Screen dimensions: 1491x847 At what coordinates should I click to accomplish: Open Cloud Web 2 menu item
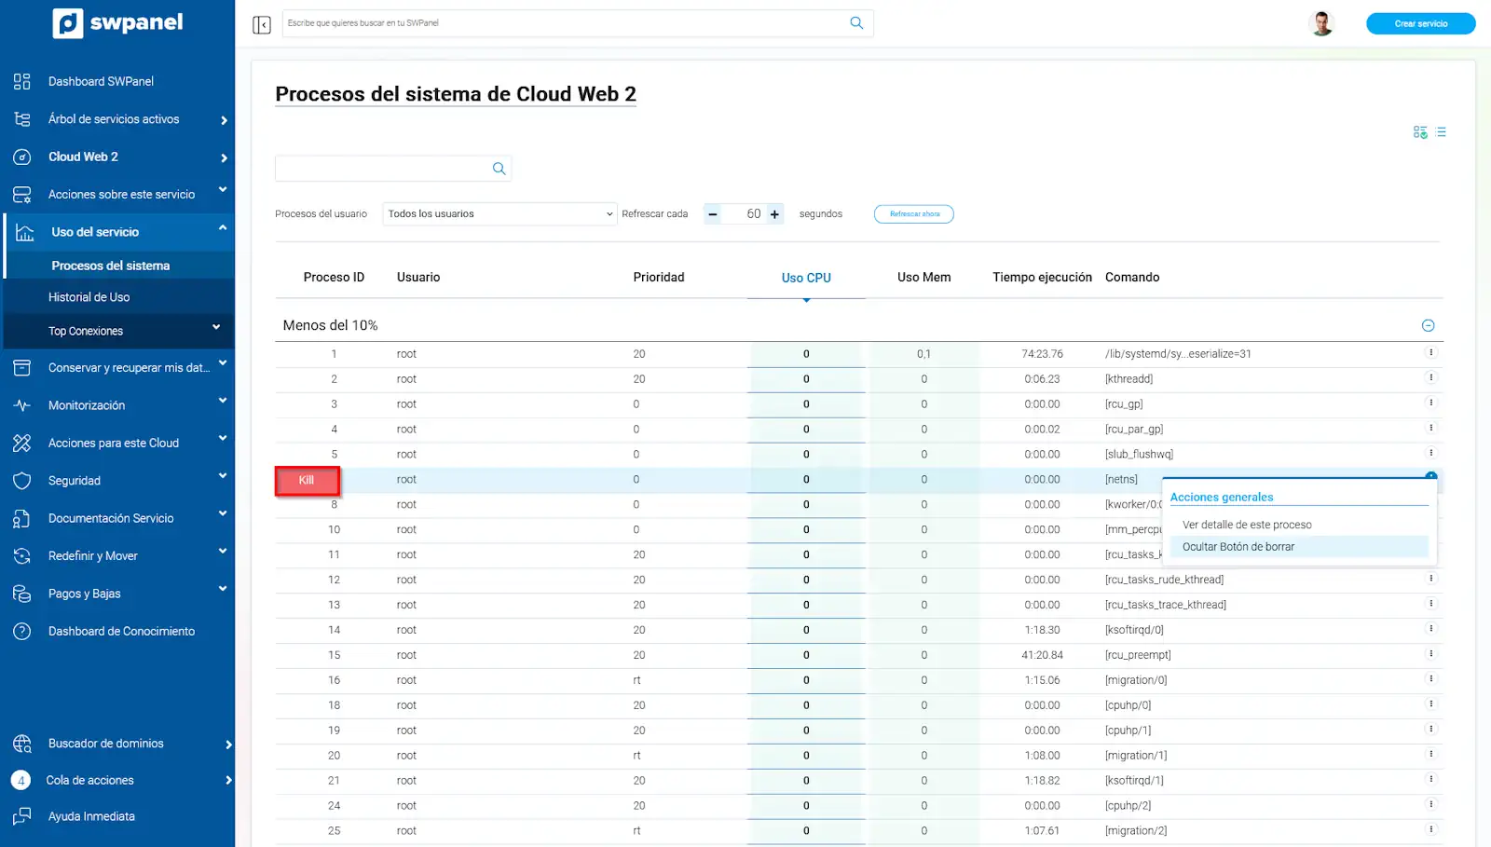[83, 157]
